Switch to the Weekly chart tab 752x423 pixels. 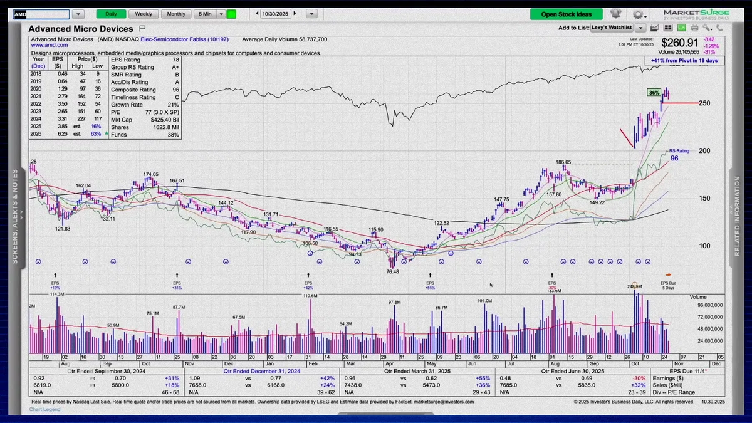pos(144,14)
